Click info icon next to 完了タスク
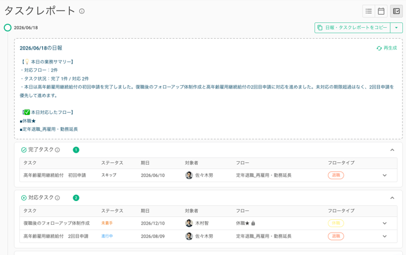Image resolution: width=406 pixels, height=255 pixels. pos(58,150)
